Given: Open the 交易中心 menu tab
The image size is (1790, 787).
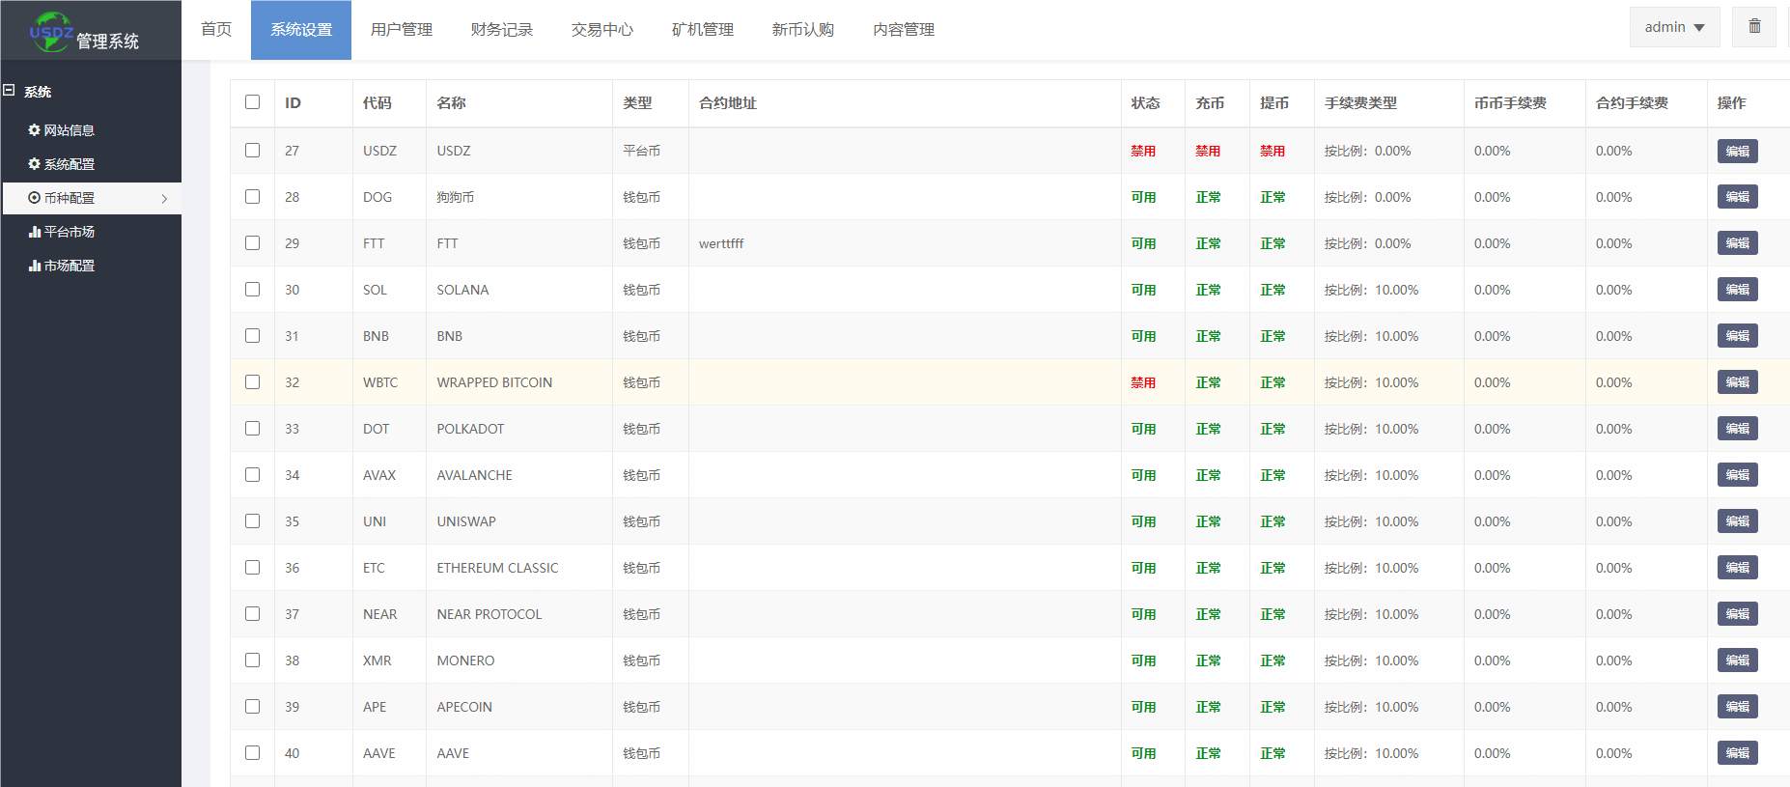Looking at the screenshot, I should pos(602,30).
